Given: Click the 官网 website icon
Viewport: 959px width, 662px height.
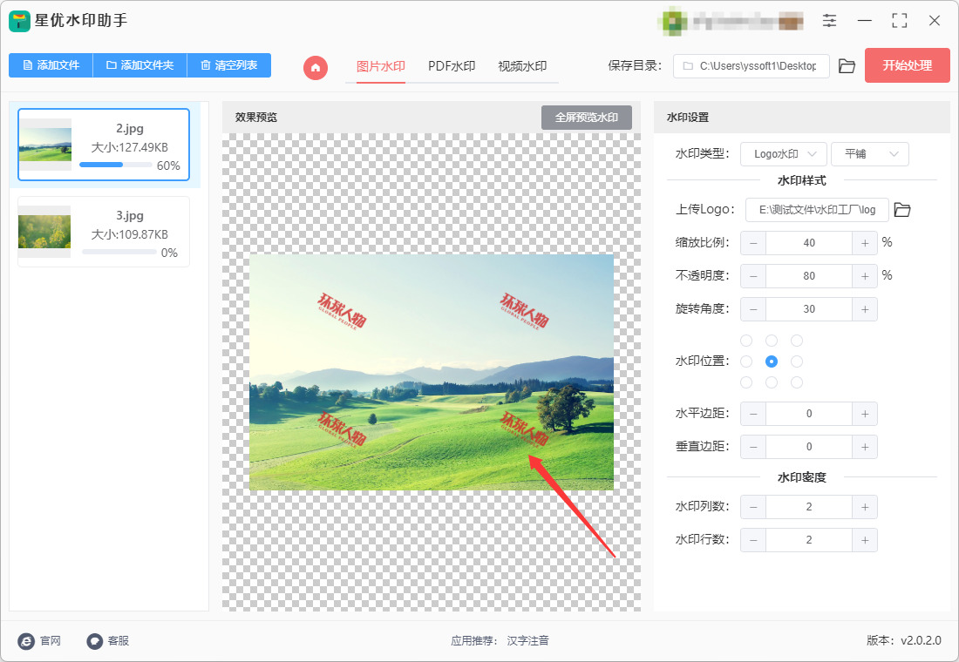Looking at the screenshot, I should (x=26, y=640).
